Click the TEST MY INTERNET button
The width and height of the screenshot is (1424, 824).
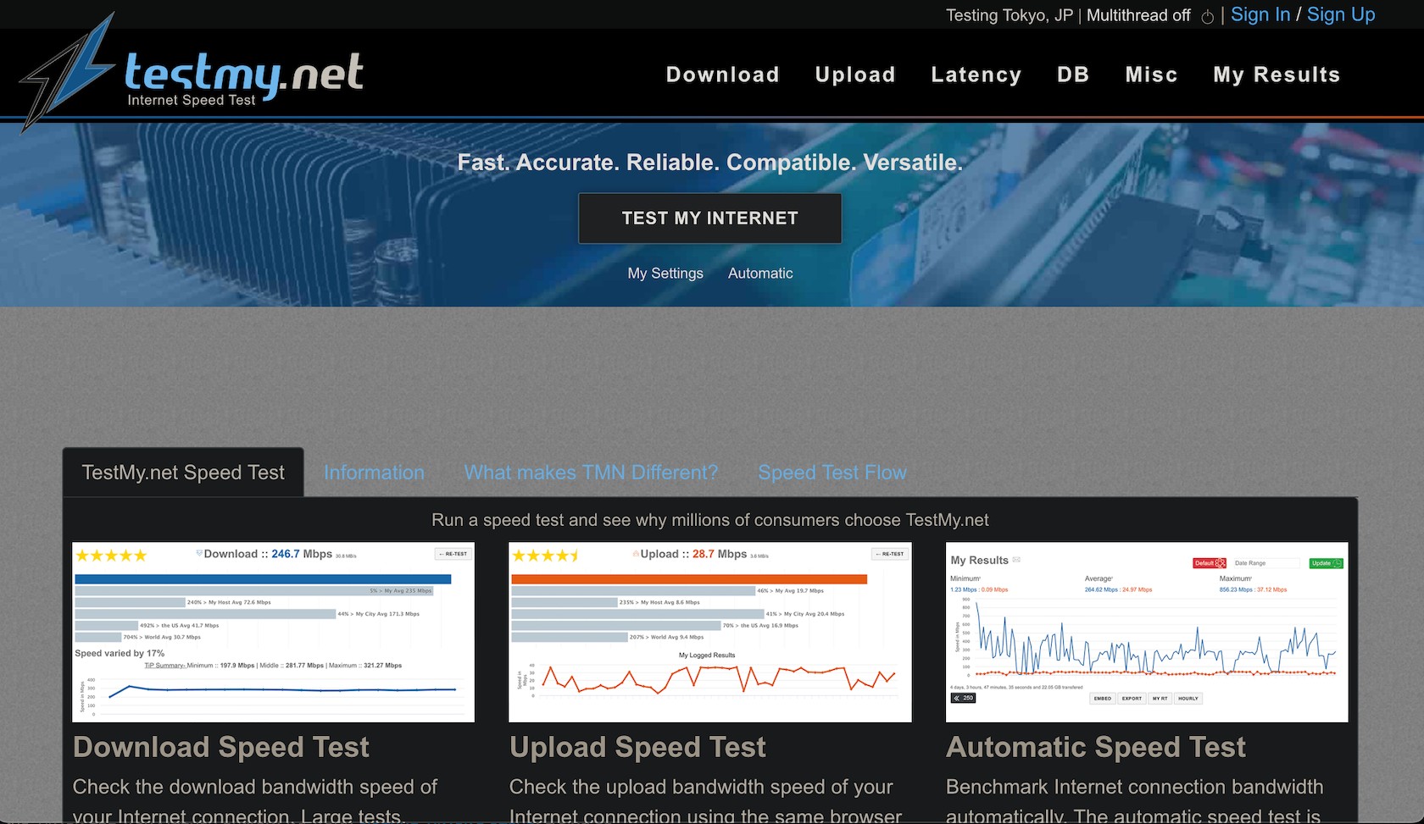[709, 218]
